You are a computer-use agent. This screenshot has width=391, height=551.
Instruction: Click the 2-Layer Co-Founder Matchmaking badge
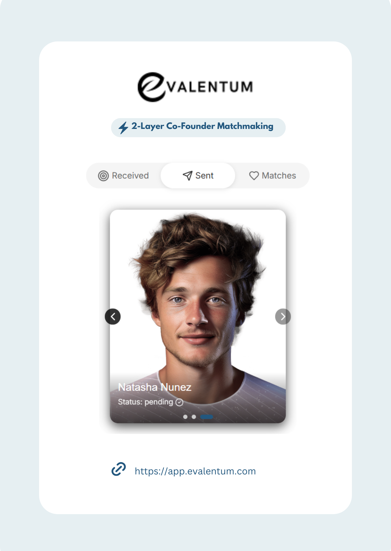[198, 128]
